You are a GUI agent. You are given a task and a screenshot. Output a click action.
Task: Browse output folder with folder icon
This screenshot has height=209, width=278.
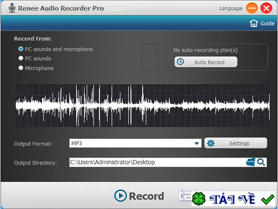(250, 162)
